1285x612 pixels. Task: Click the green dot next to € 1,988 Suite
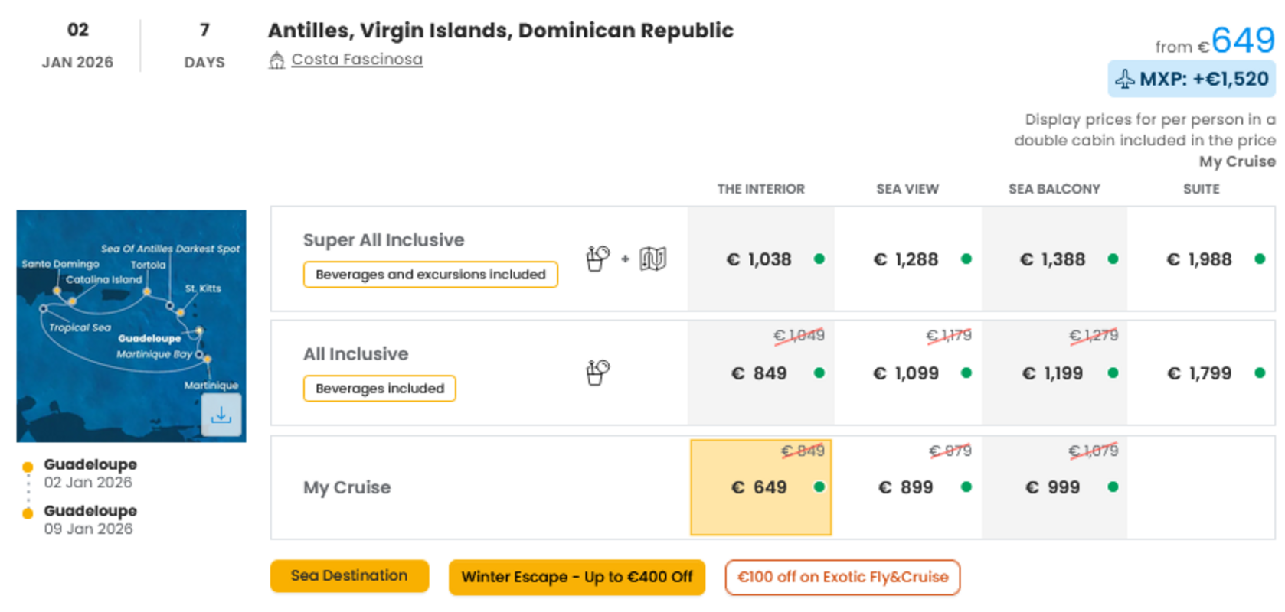pyautogui.click(x=1260, y=259)
